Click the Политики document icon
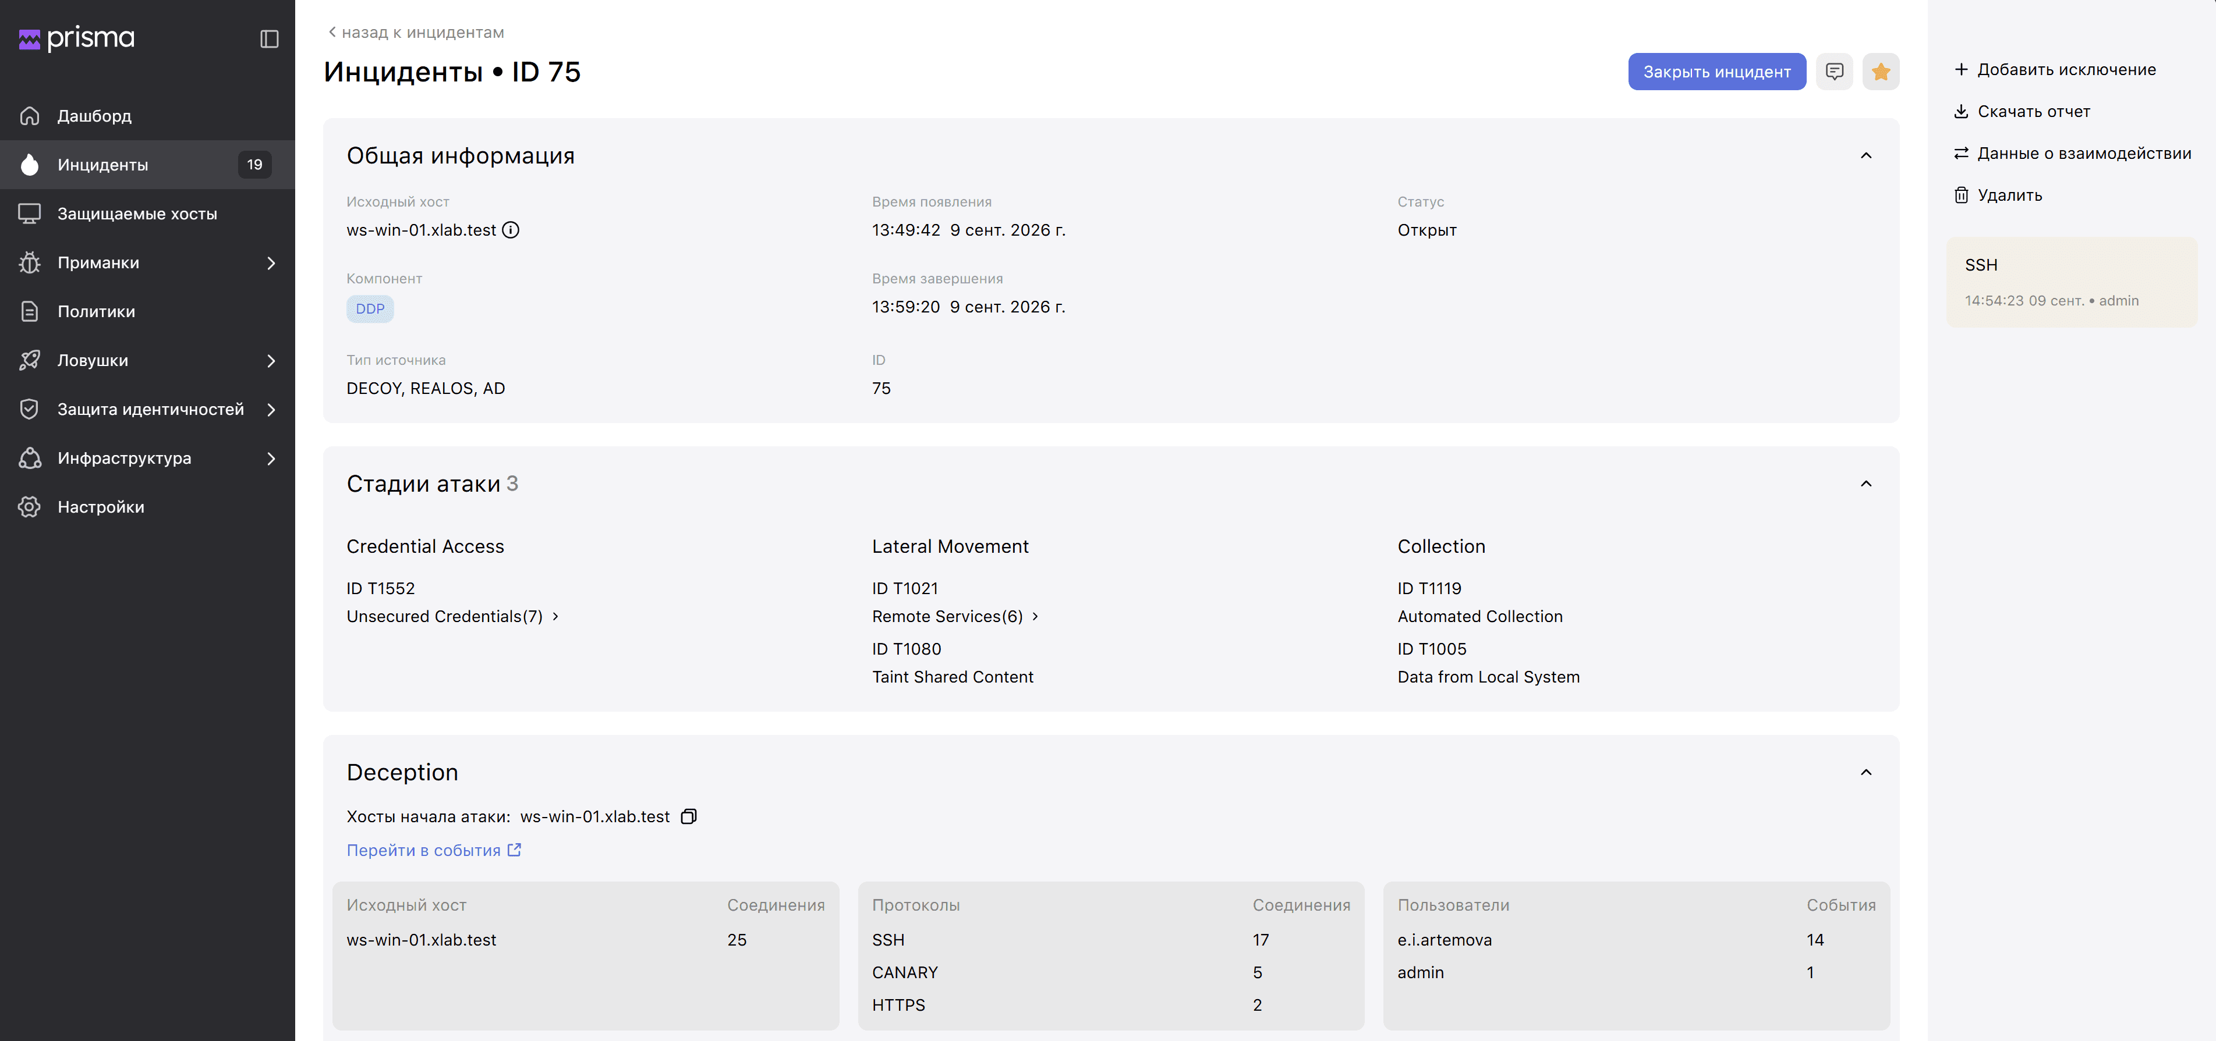The width and height of the screenshot is (2216, 1041). tap(30, 311)
